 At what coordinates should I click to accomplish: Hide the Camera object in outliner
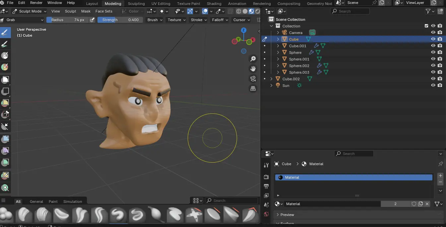pos(433,32)
